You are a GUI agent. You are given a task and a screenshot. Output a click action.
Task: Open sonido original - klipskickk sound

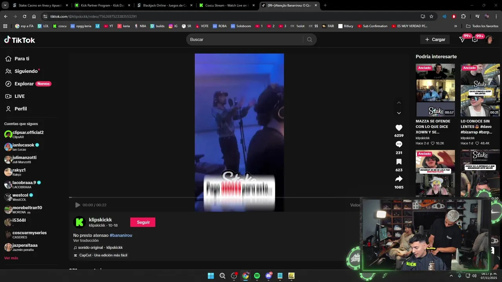tap(98, 248)
